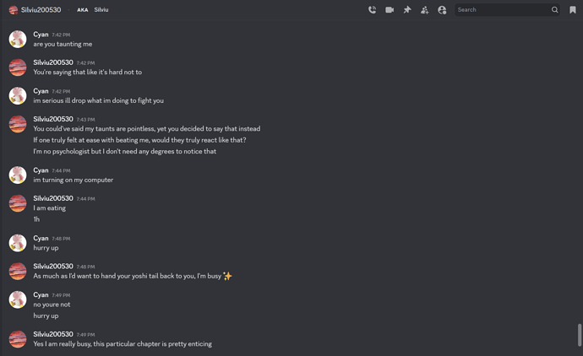
Task: Click Silviu200530 username at the 7:43 PM message
Action: (x=53, y=119)
